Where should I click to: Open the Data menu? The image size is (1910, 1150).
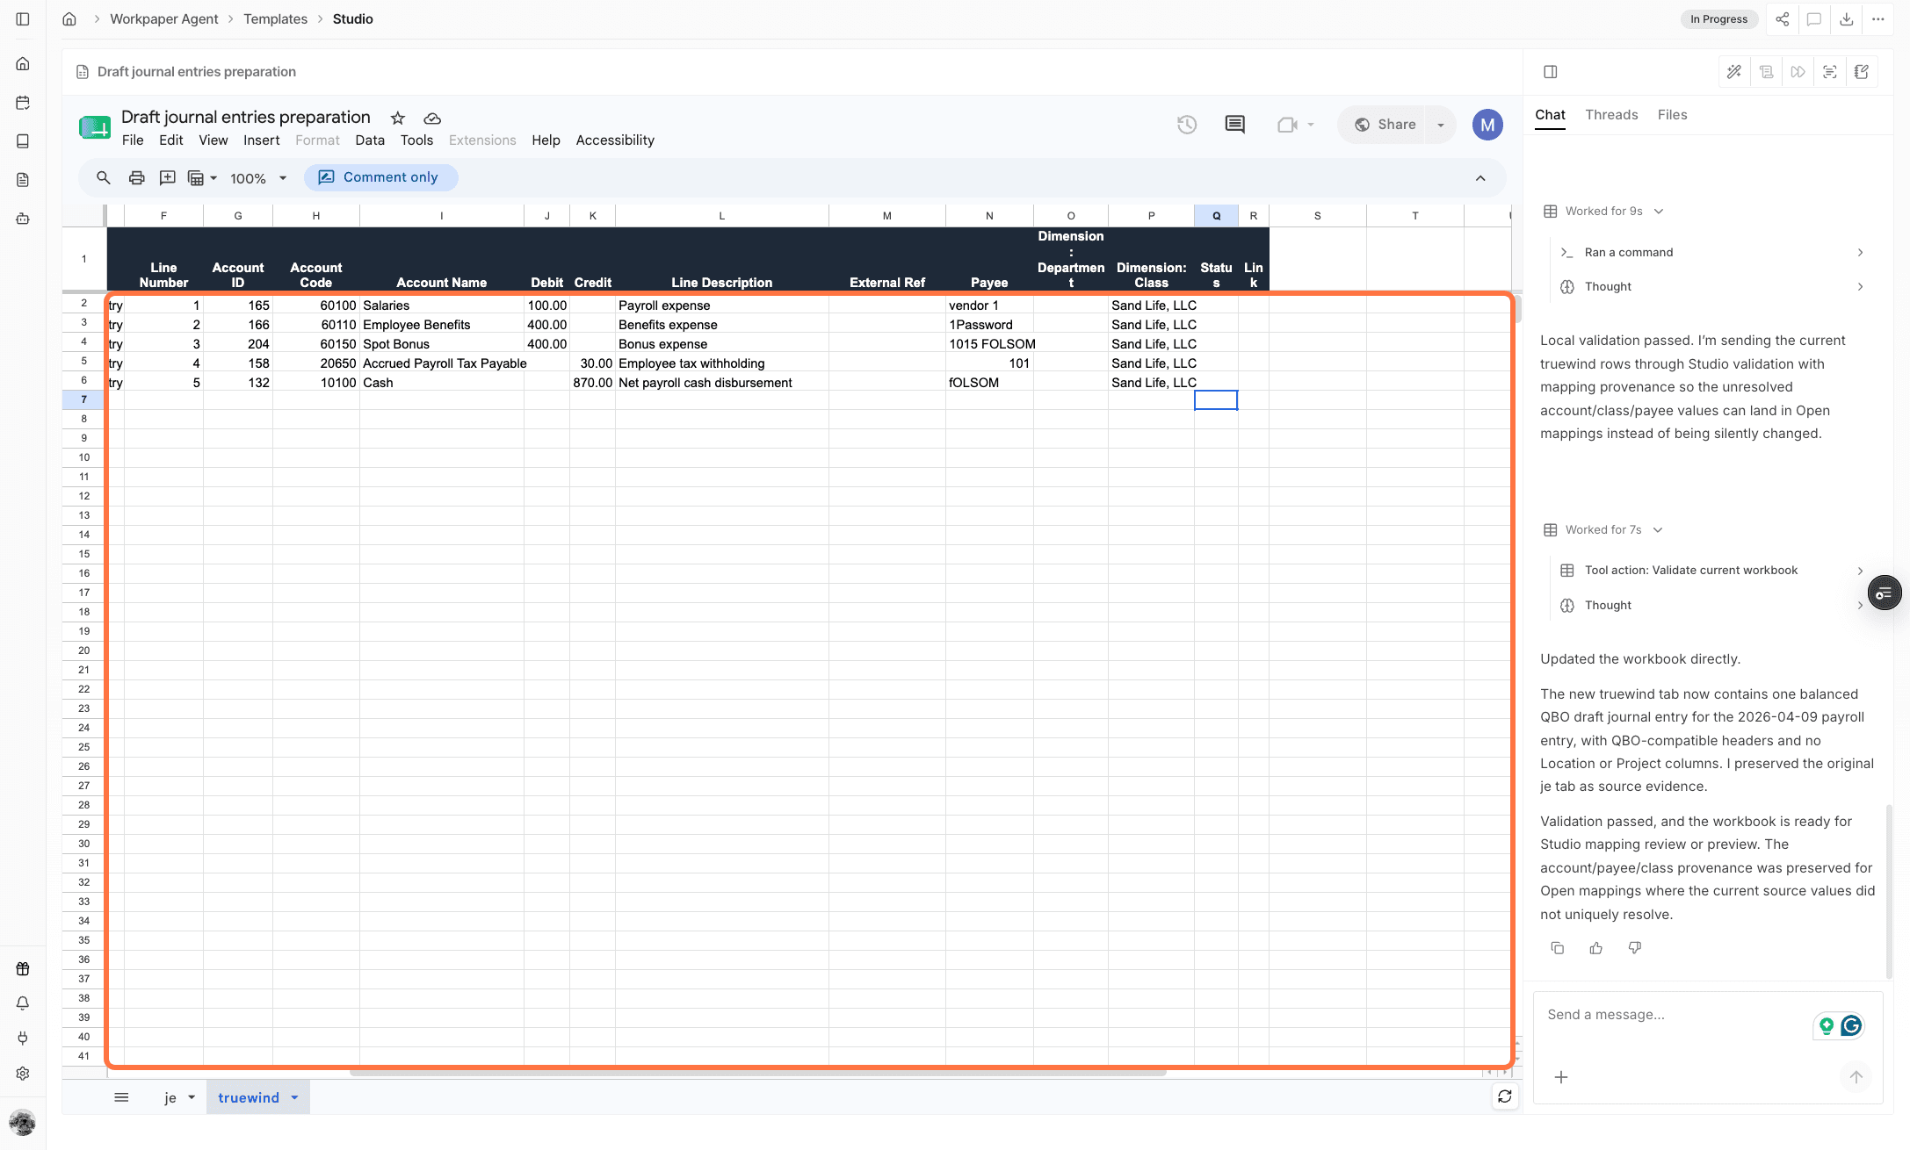pos(370,140)
